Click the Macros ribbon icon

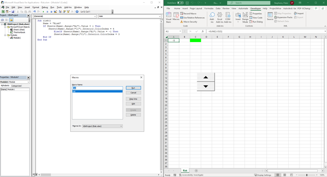(x=176, y=16)
